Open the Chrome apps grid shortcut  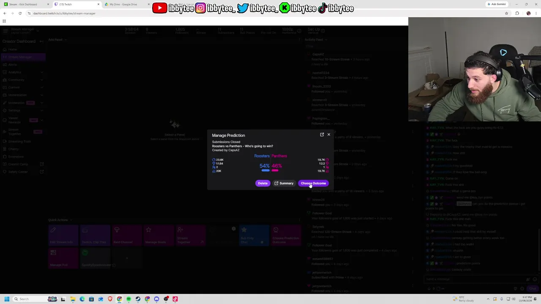tap(4, 21)
